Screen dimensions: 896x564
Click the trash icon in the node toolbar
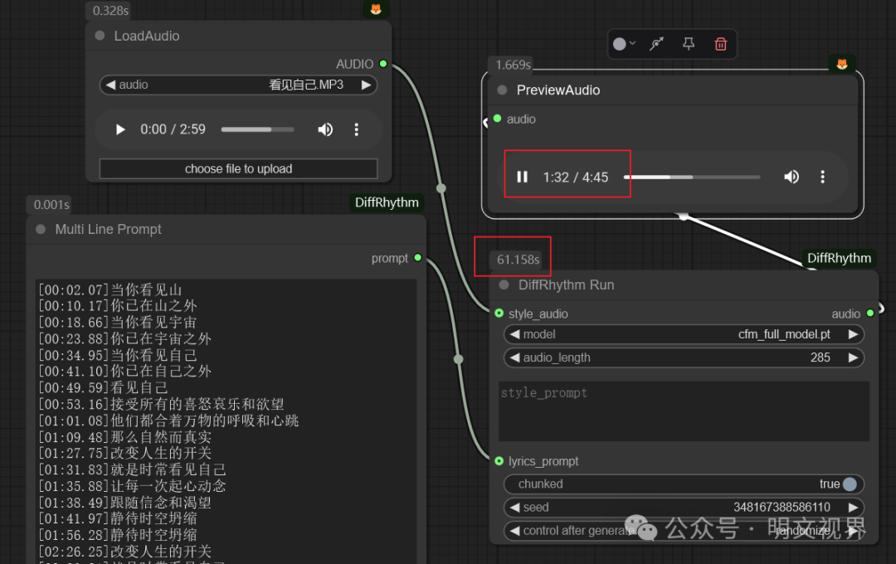[720, 44]
